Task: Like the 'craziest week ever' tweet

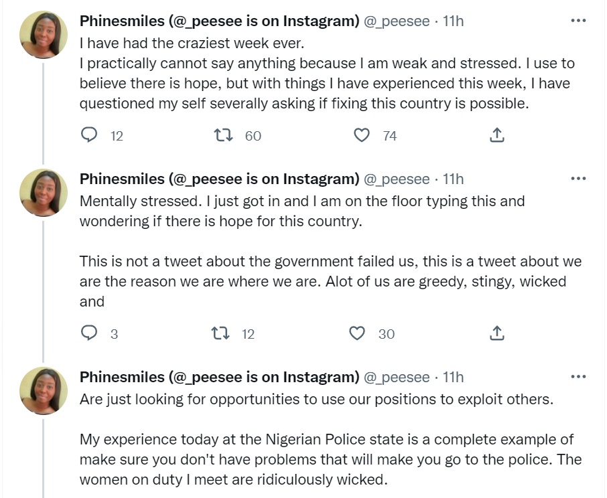Action: tap(362, 136)
